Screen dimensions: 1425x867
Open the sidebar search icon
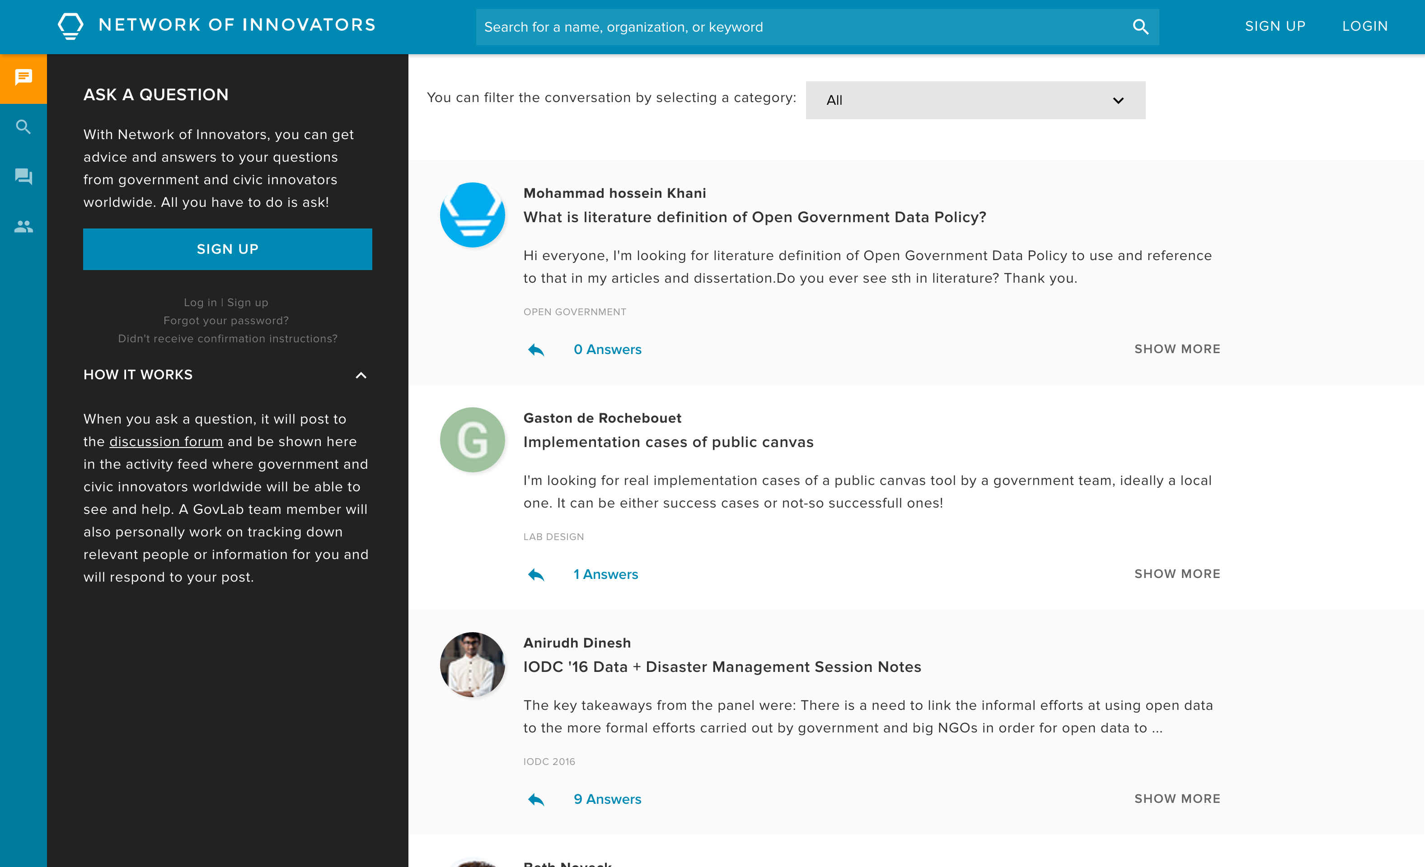click(x=23, y=127)
